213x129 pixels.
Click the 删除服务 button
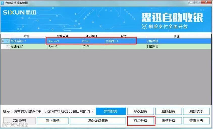click(168, 111)
